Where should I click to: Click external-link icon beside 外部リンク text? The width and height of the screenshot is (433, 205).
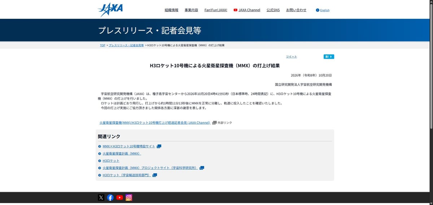click(x=214, y=123)
